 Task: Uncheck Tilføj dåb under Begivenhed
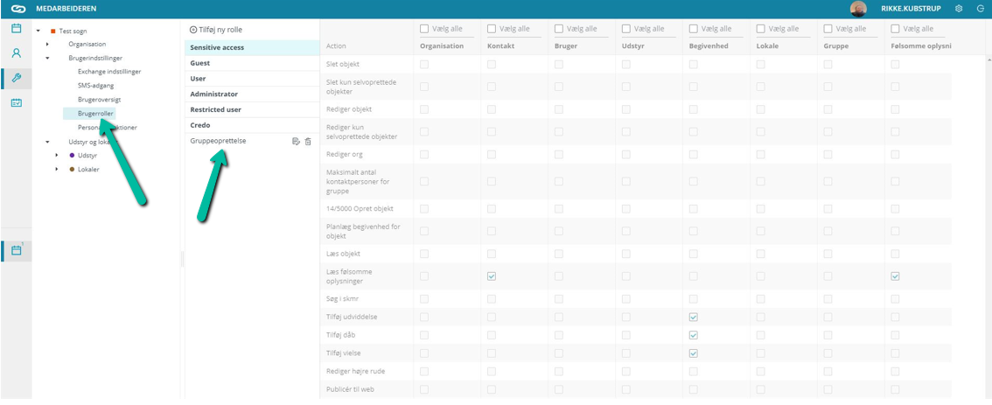pos(693,335)
